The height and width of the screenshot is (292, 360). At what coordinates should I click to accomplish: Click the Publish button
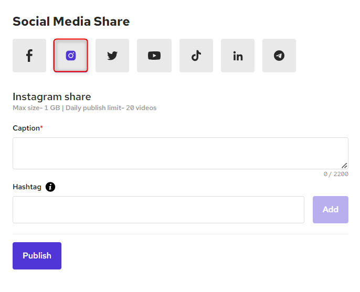click(37, 256)
